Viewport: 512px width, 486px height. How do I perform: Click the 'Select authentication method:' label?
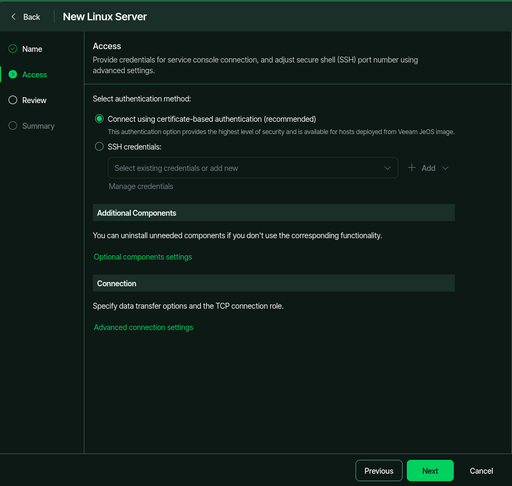141,99
